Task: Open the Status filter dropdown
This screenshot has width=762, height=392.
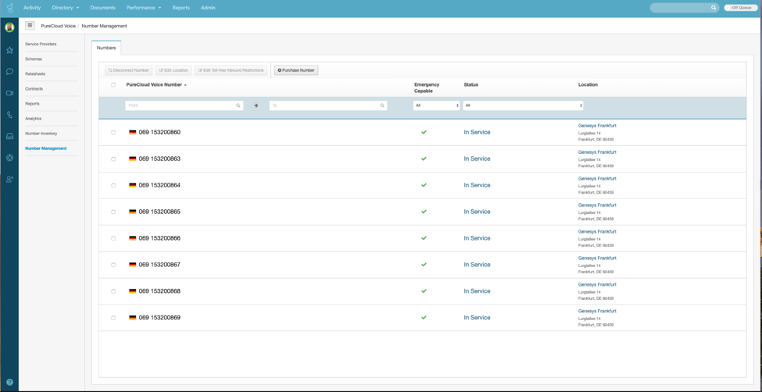Action: pyautogui.click(x=523, y=105)
